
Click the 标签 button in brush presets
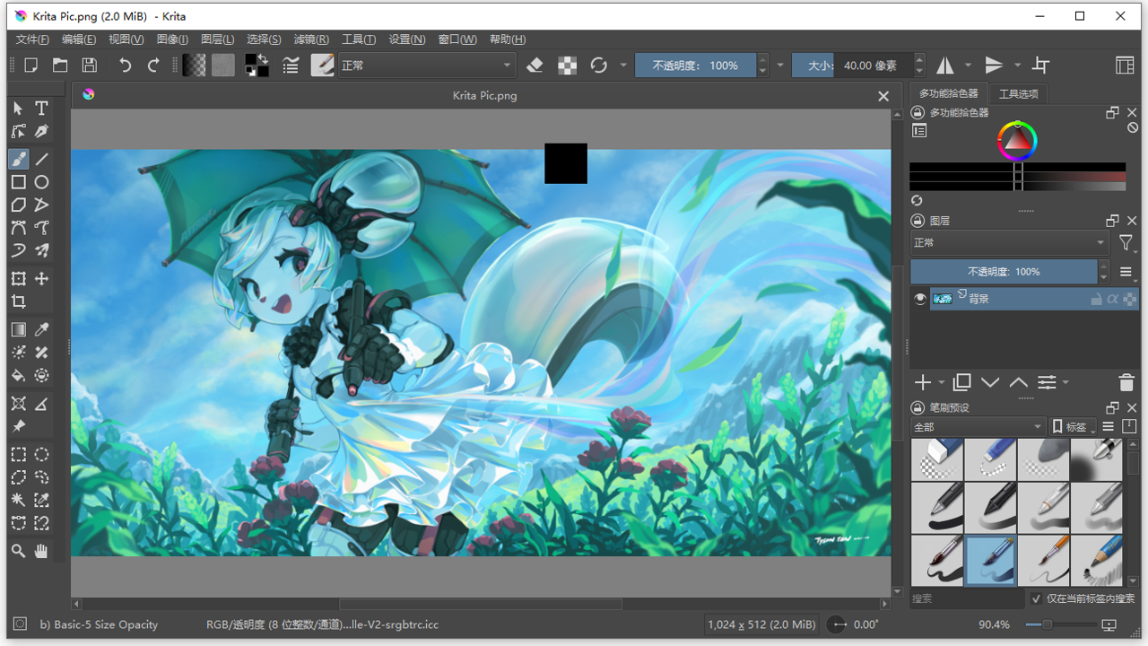pyautogui.click(x=1074, y=427)
